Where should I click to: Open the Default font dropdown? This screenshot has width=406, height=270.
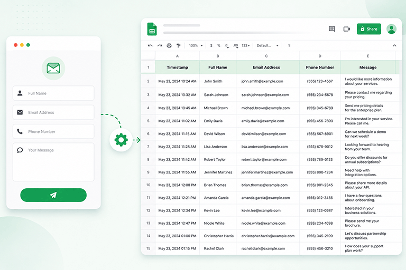click(267, 45)
